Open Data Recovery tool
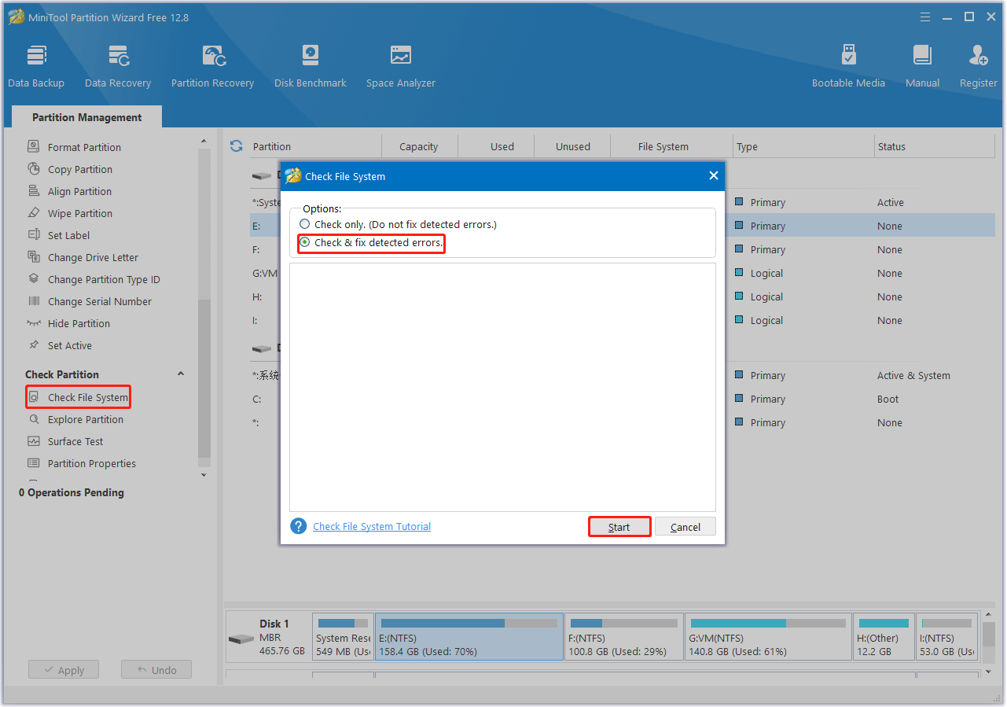 point(118,66)
